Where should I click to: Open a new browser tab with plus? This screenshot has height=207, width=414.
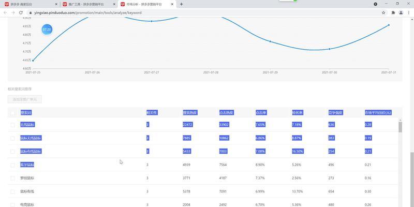pos(181,4)
